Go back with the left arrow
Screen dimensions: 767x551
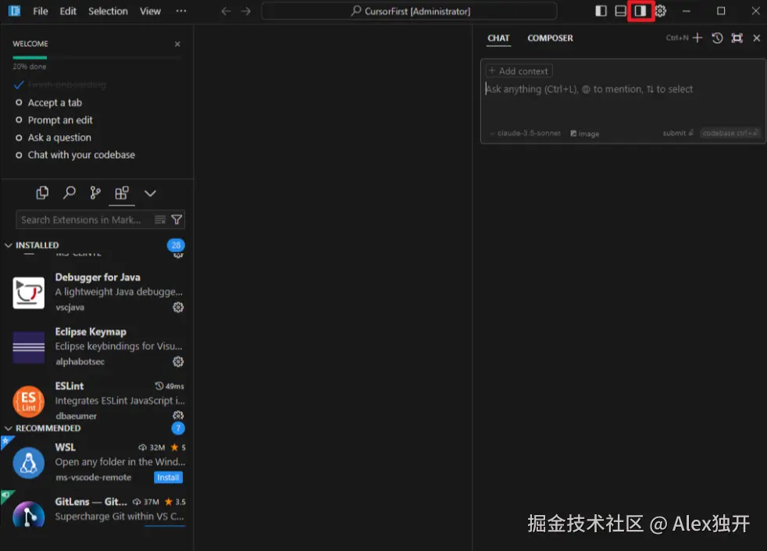[226, 11]
